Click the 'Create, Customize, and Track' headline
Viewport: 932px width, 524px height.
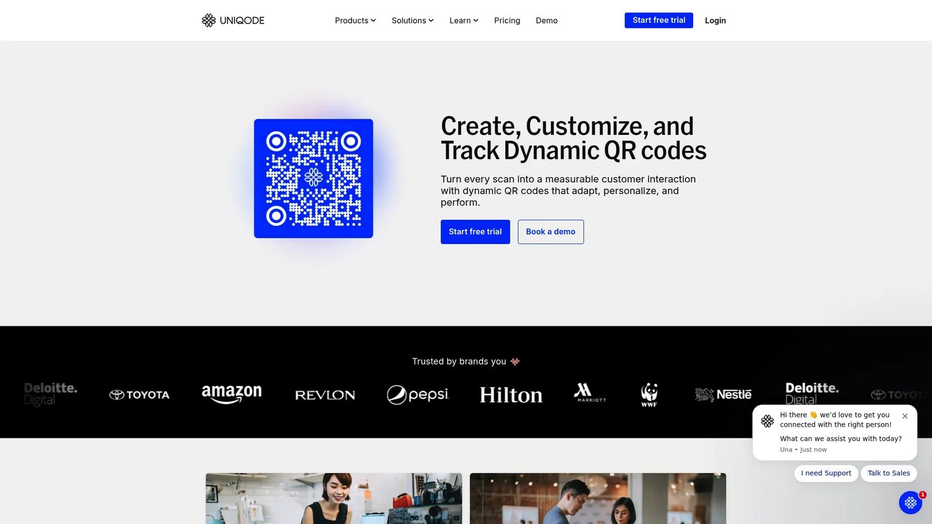(574, 139)
